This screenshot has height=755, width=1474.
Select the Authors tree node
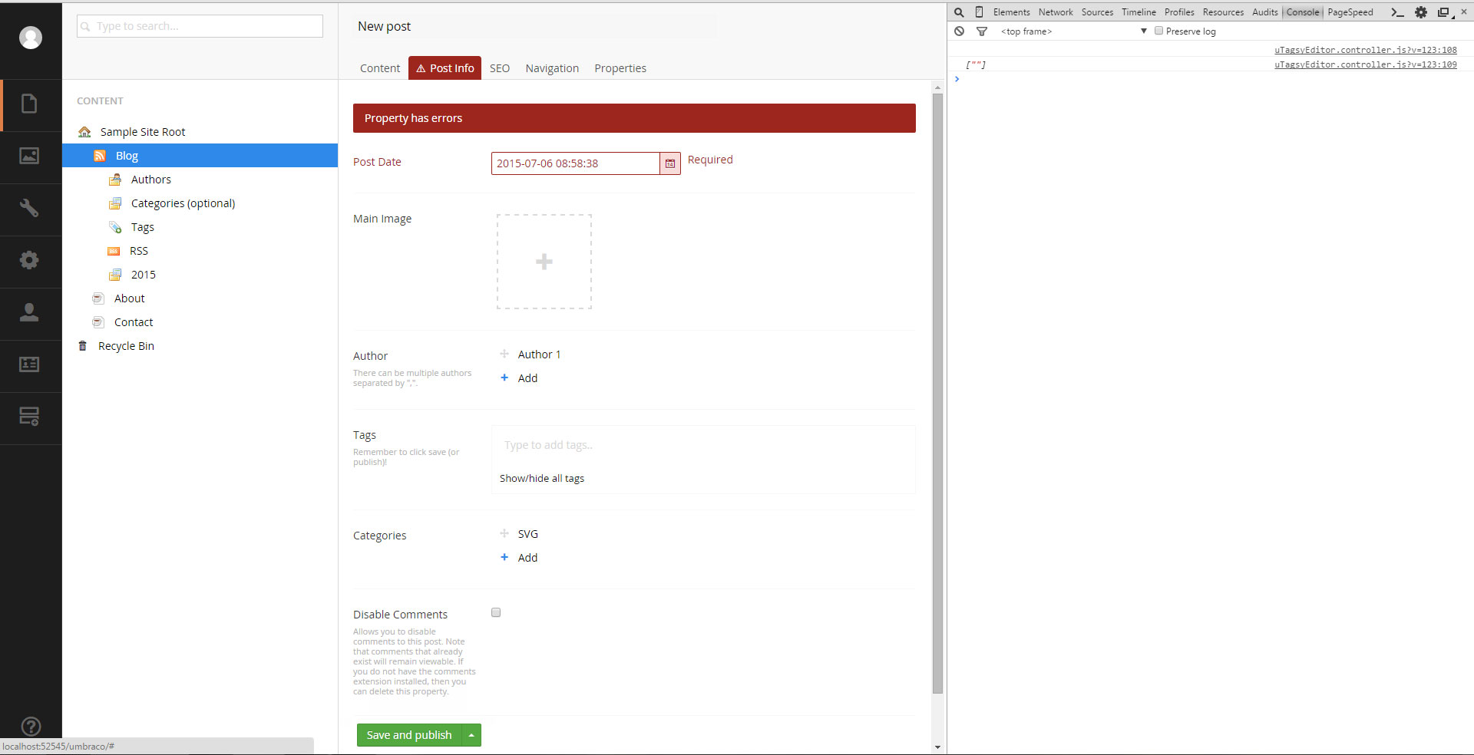coord(150,180)
